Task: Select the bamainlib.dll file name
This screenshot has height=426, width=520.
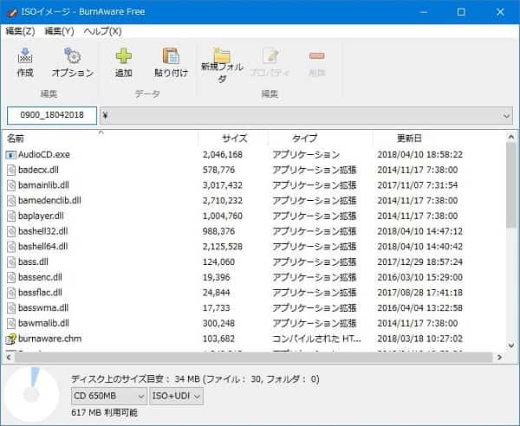Action: tap(43, 185)
